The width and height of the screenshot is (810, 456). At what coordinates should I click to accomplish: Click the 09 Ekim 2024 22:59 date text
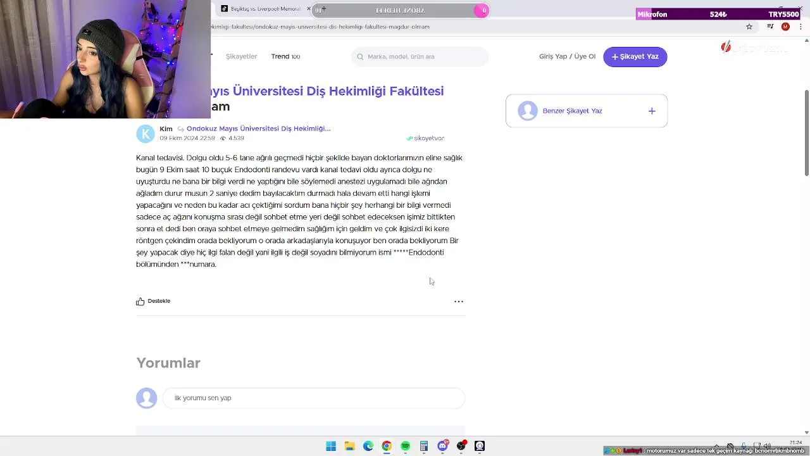[x=187, y=138]
